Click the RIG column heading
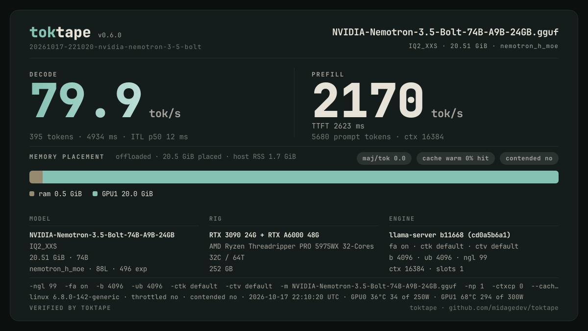This screenshot has height=331, width=588. click(x=216, y=219)
